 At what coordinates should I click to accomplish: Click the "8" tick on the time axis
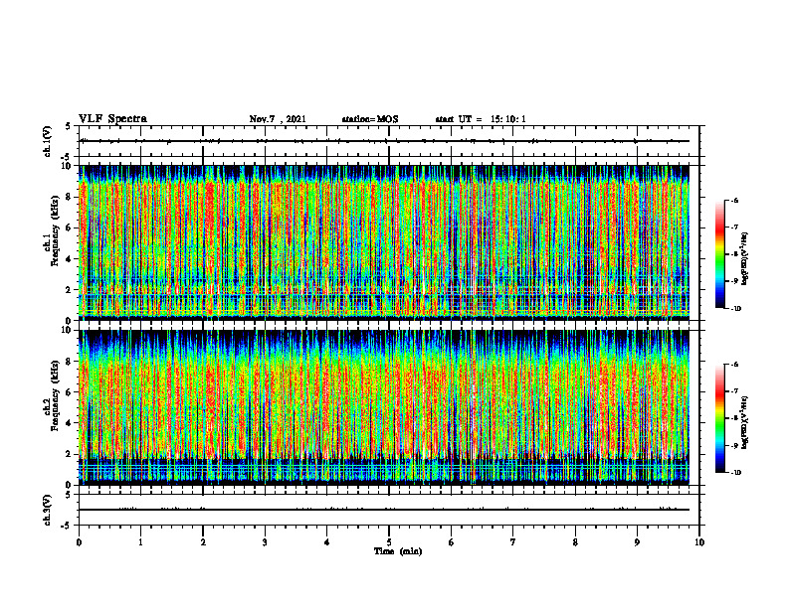(575, 542)
